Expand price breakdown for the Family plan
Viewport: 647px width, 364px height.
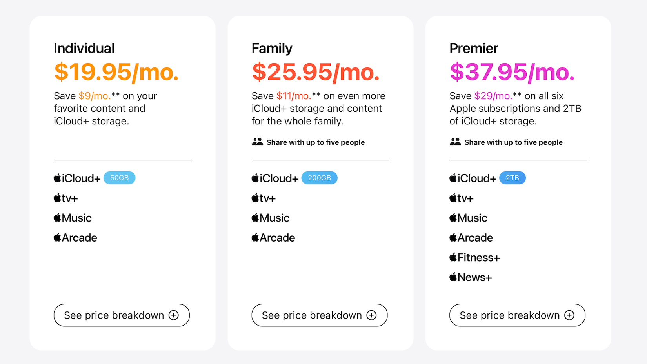click(x=371, y=315)
